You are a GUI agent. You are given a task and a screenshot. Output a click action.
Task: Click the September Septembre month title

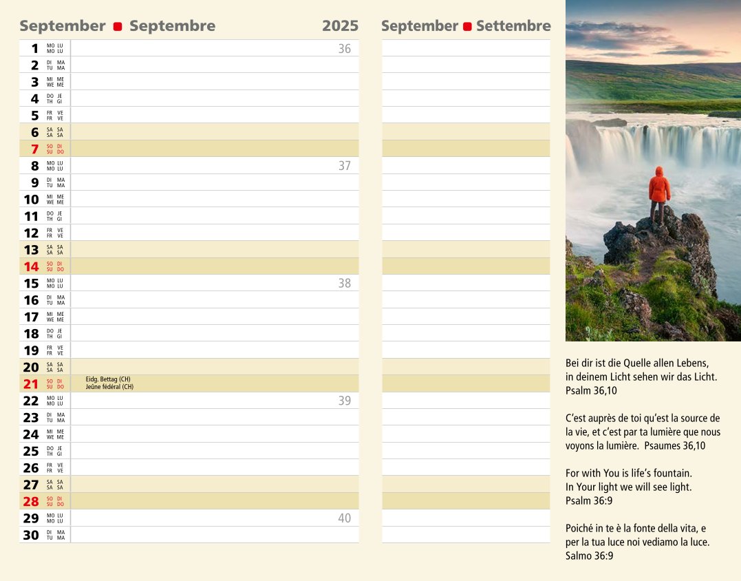coord(117,26)
